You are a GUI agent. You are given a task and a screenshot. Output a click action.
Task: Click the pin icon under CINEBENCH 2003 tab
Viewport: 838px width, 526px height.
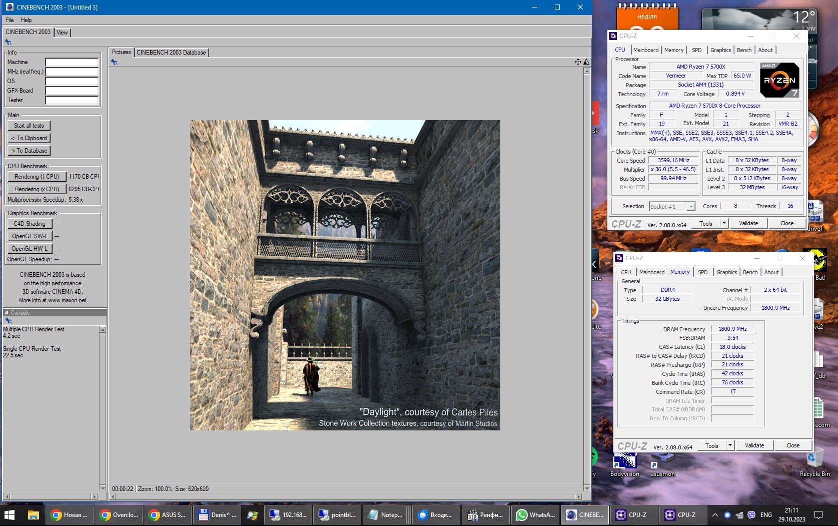tap(8, 42)
